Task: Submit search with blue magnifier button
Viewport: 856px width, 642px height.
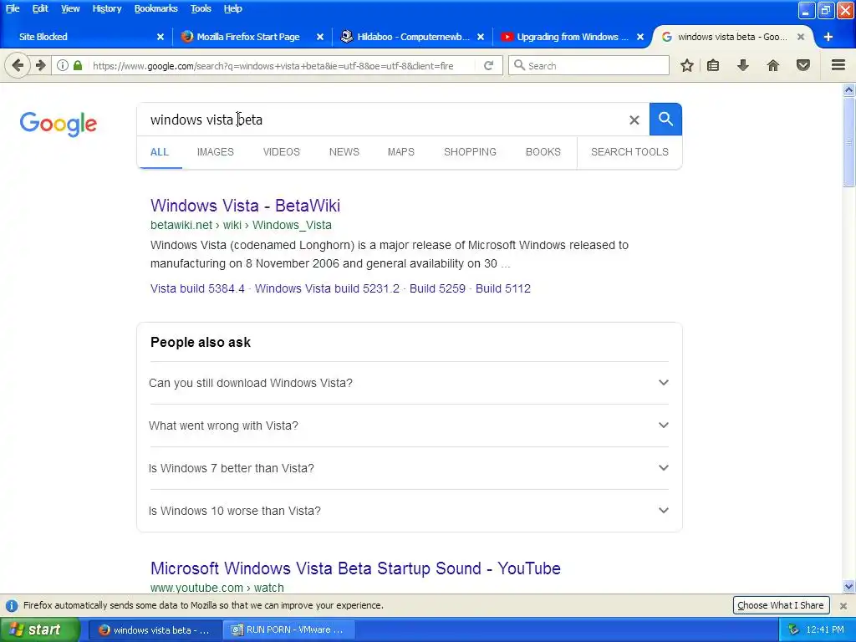Action: point(665,119)
